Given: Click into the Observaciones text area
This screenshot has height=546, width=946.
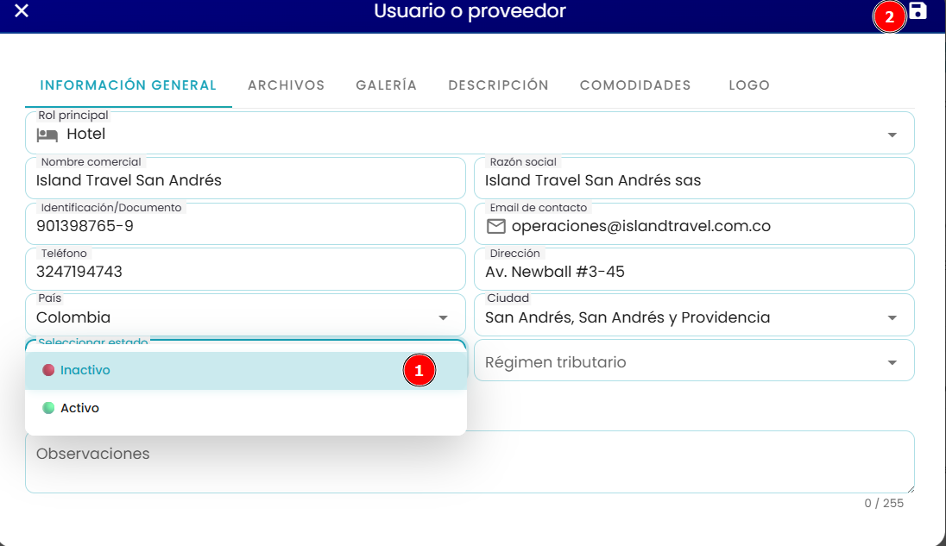Looking at the screenshot, I should (470, 461).
